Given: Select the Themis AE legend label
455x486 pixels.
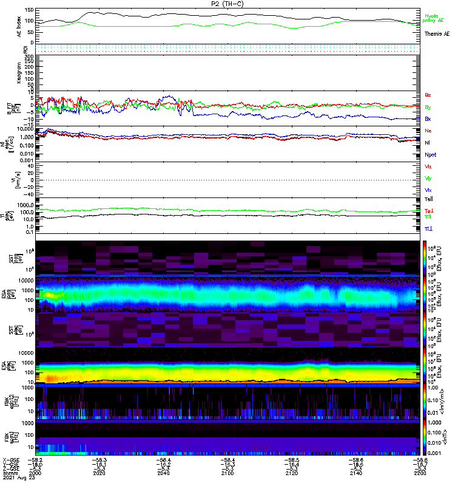Looking at the screenshot, I should (x=437, y=34).
